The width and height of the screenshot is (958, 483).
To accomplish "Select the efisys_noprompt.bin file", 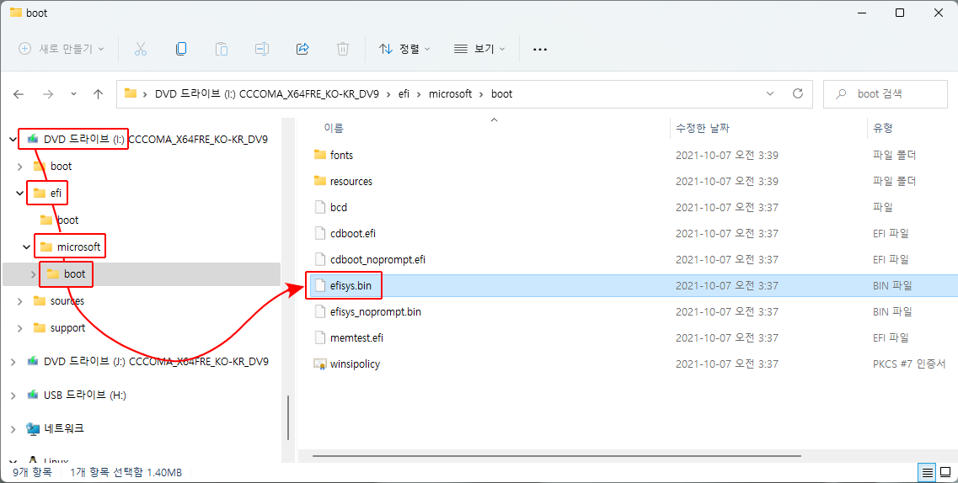I will (375, 311).
